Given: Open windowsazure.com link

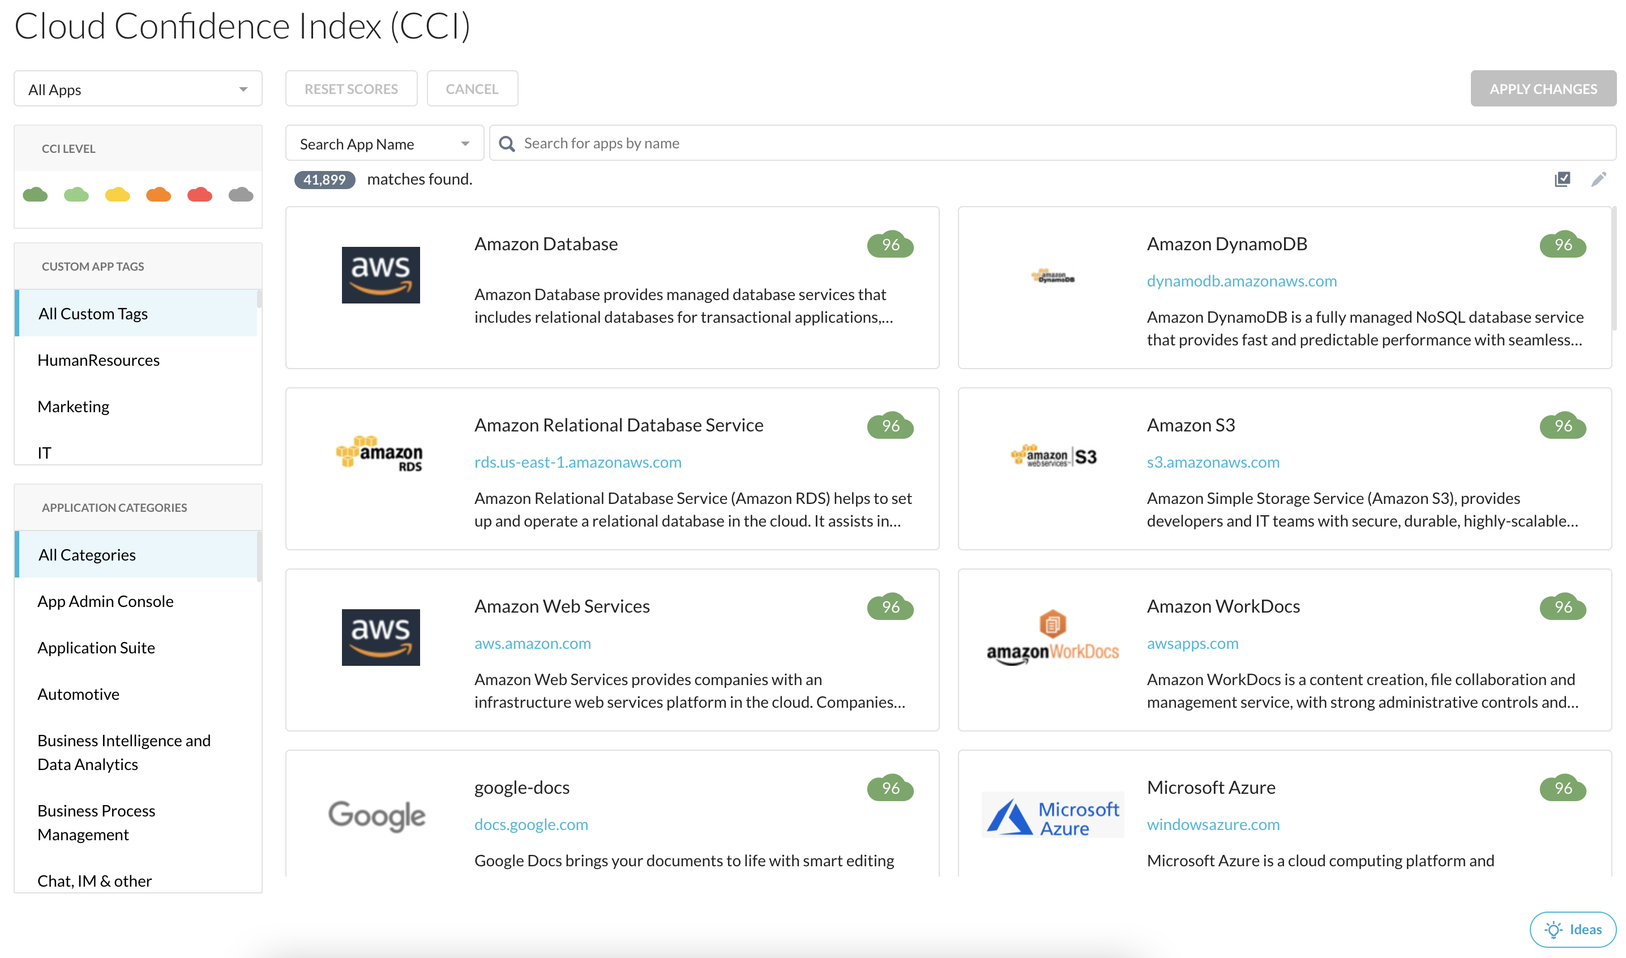Looking at the screenshot, I should point(1213,825).
